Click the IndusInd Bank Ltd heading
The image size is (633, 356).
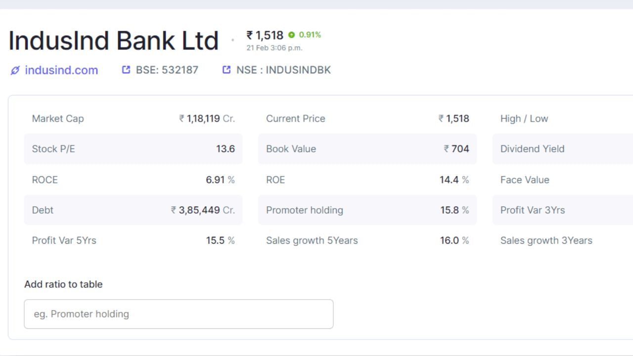point(113,41)
